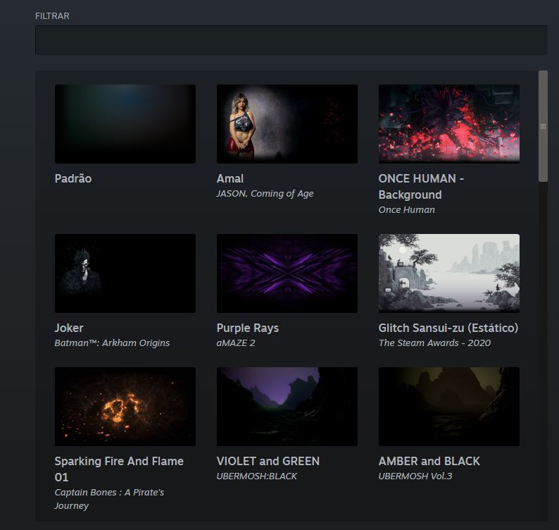This screenshot has height=530, width=559.
Task: Click Batman: Arkham Origins subtitle
Action: point(112,343)
